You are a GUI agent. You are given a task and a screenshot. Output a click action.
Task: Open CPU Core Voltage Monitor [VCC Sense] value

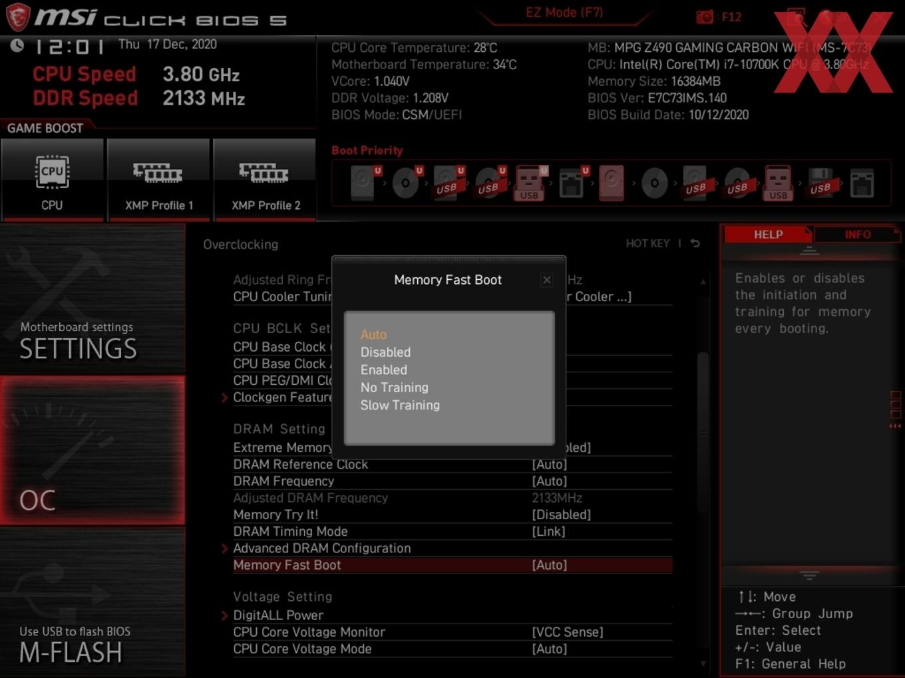(568, 632)
